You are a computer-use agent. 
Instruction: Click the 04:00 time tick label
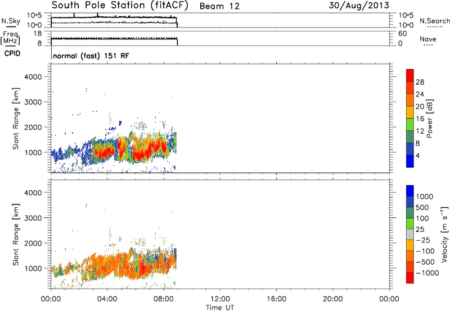(107, 299)
